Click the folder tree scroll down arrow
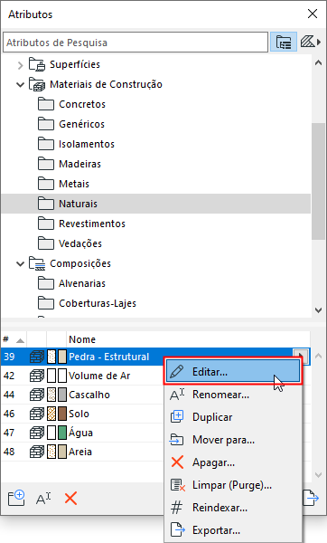Screen dimensions: 327x543 318,310
